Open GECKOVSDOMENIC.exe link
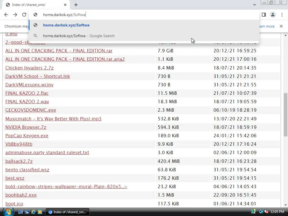Image resolution: width=288 pixels, height=216 pixels. (31, 110)
